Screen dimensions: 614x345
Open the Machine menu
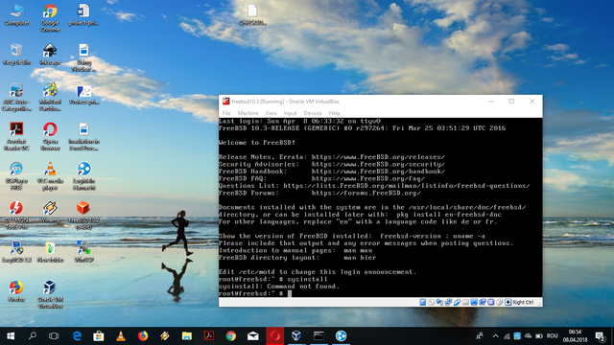pyautogui.click(x=248, y=113)
